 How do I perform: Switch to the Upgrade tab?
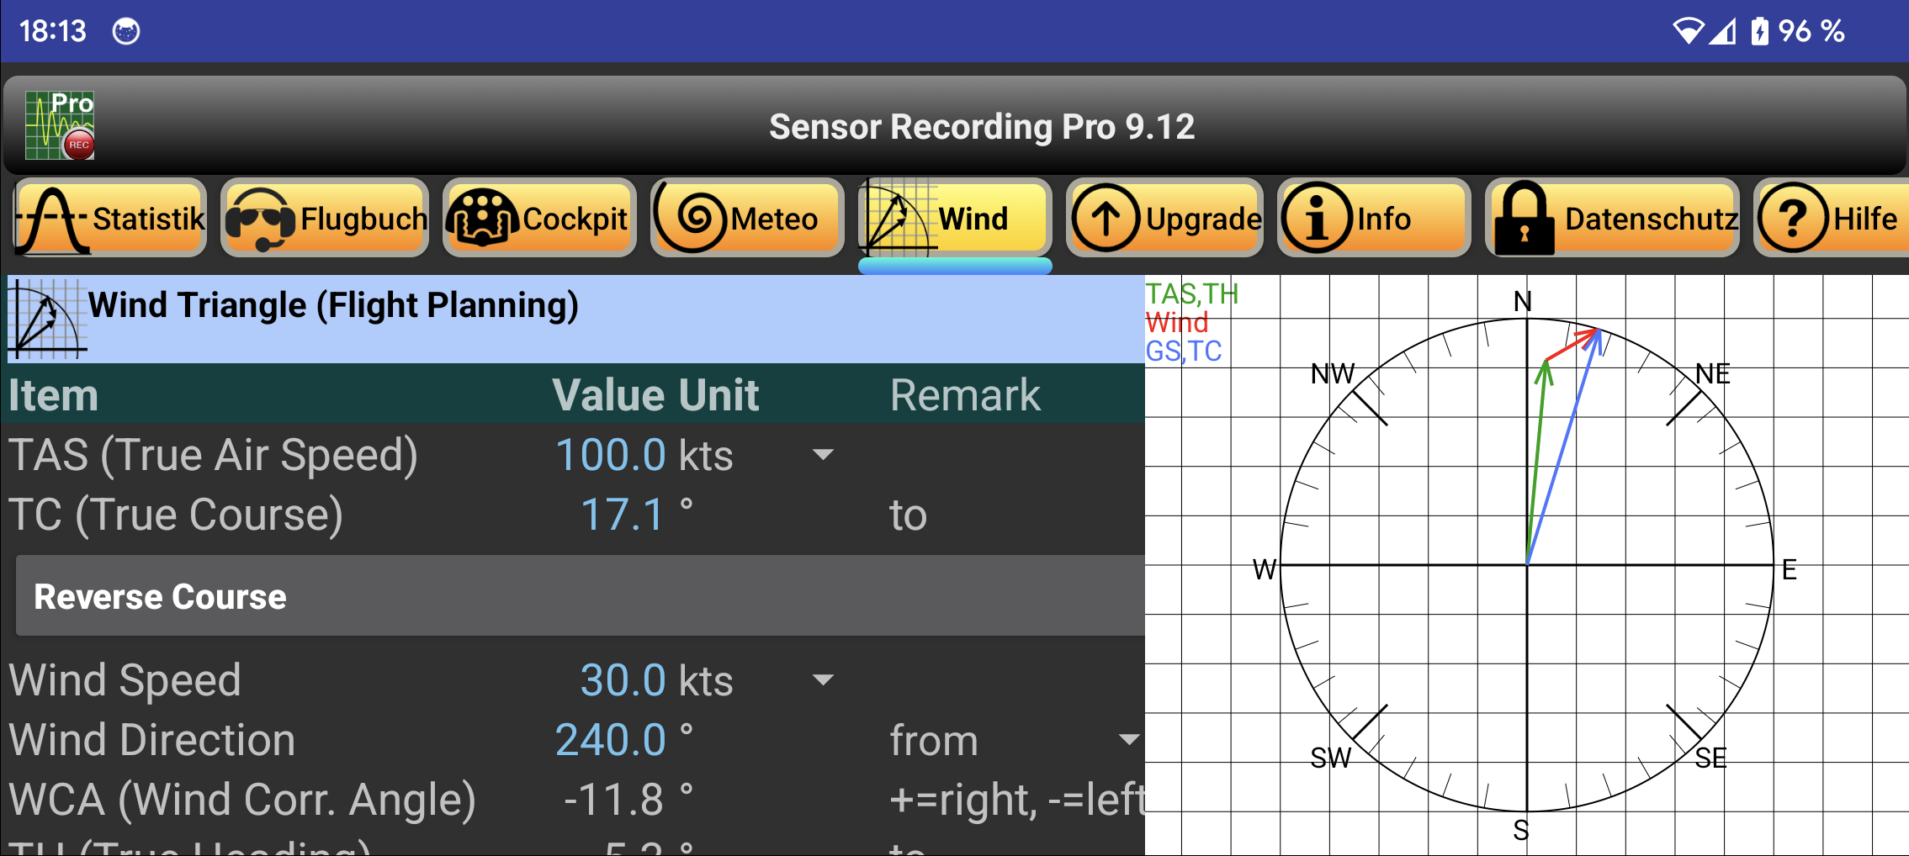click(x=1164, y=219)
